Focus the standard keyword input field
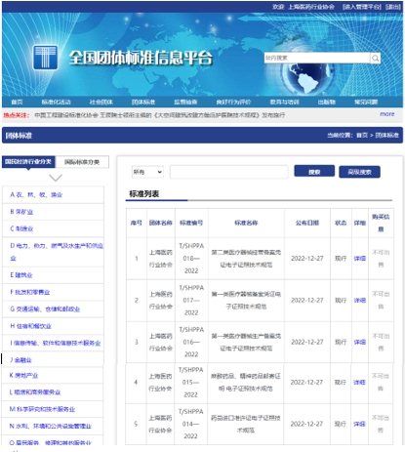405x452 pixels. (x=228, y=172)
